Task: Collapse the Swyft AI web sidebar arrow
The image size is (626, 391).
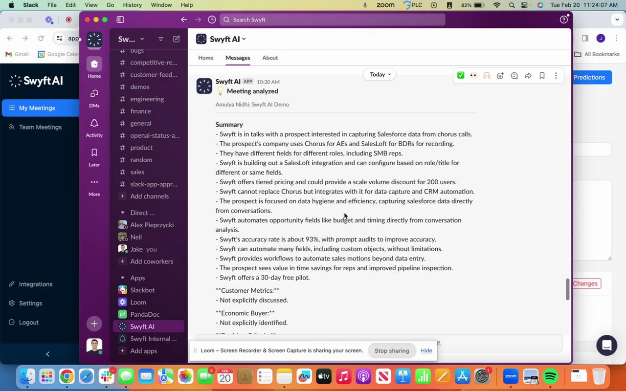Action: [47, 354]
